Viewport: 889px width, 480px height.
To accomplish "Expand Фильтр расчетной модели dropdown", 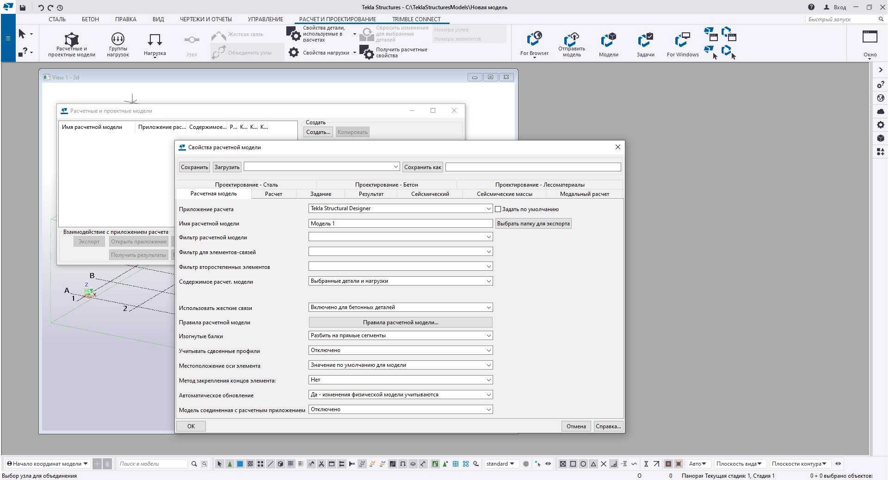I will point(488,237).
